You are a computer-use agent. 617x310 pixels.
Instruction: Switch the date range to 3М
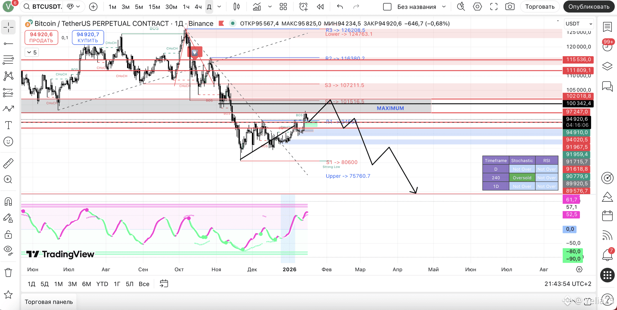[x=72, y=284]
